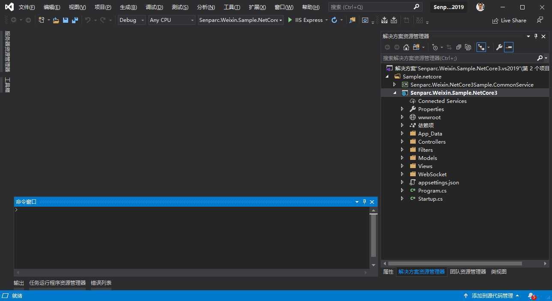Click the pin icon on the command window

pyautogui.click(x=365, y=202)
